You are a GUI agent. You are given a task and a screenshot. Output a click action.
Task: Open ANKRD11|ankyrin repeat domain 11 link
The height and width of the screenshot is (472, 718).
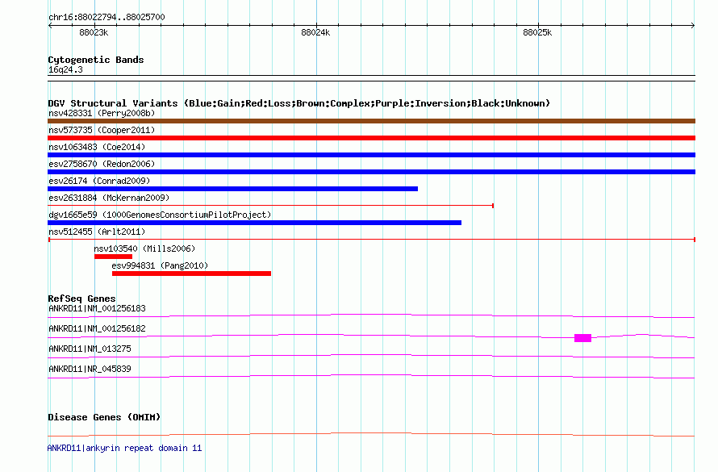coord(124,448)
